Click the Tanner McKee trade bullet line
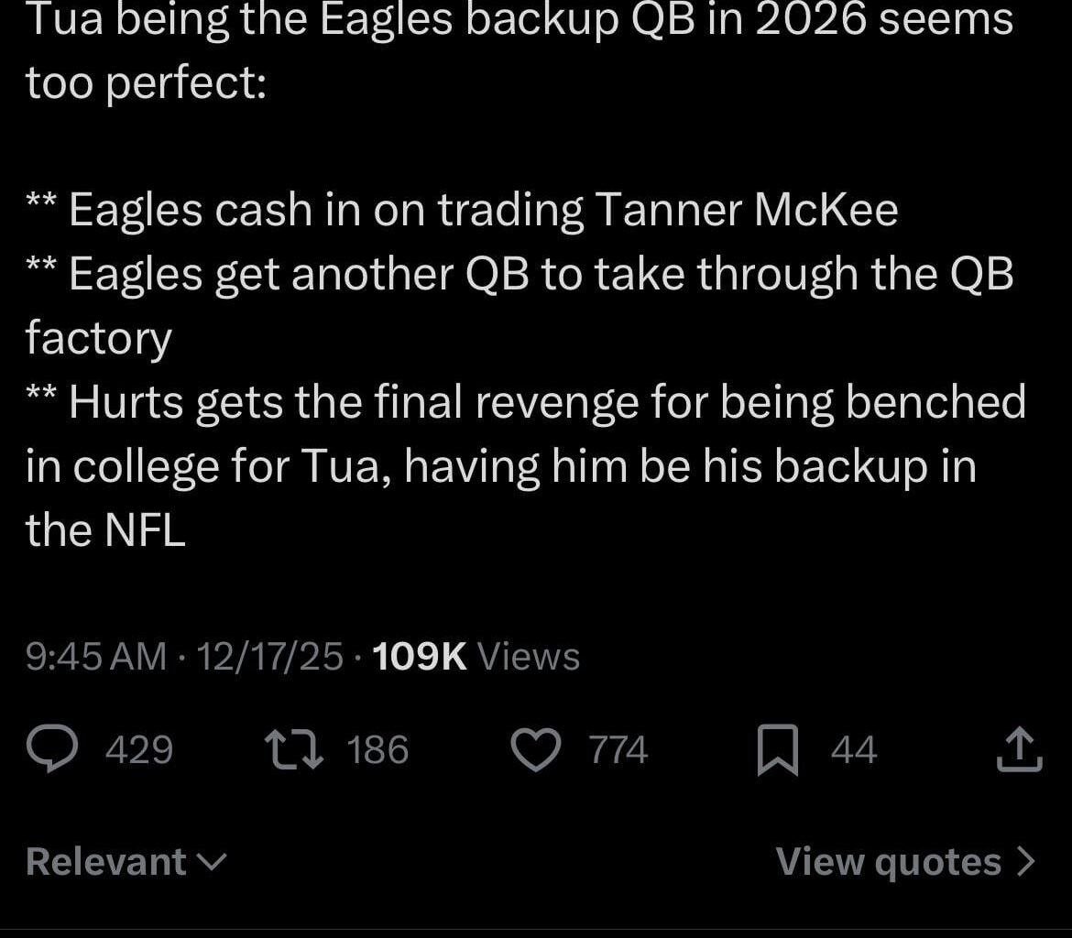 483,210
